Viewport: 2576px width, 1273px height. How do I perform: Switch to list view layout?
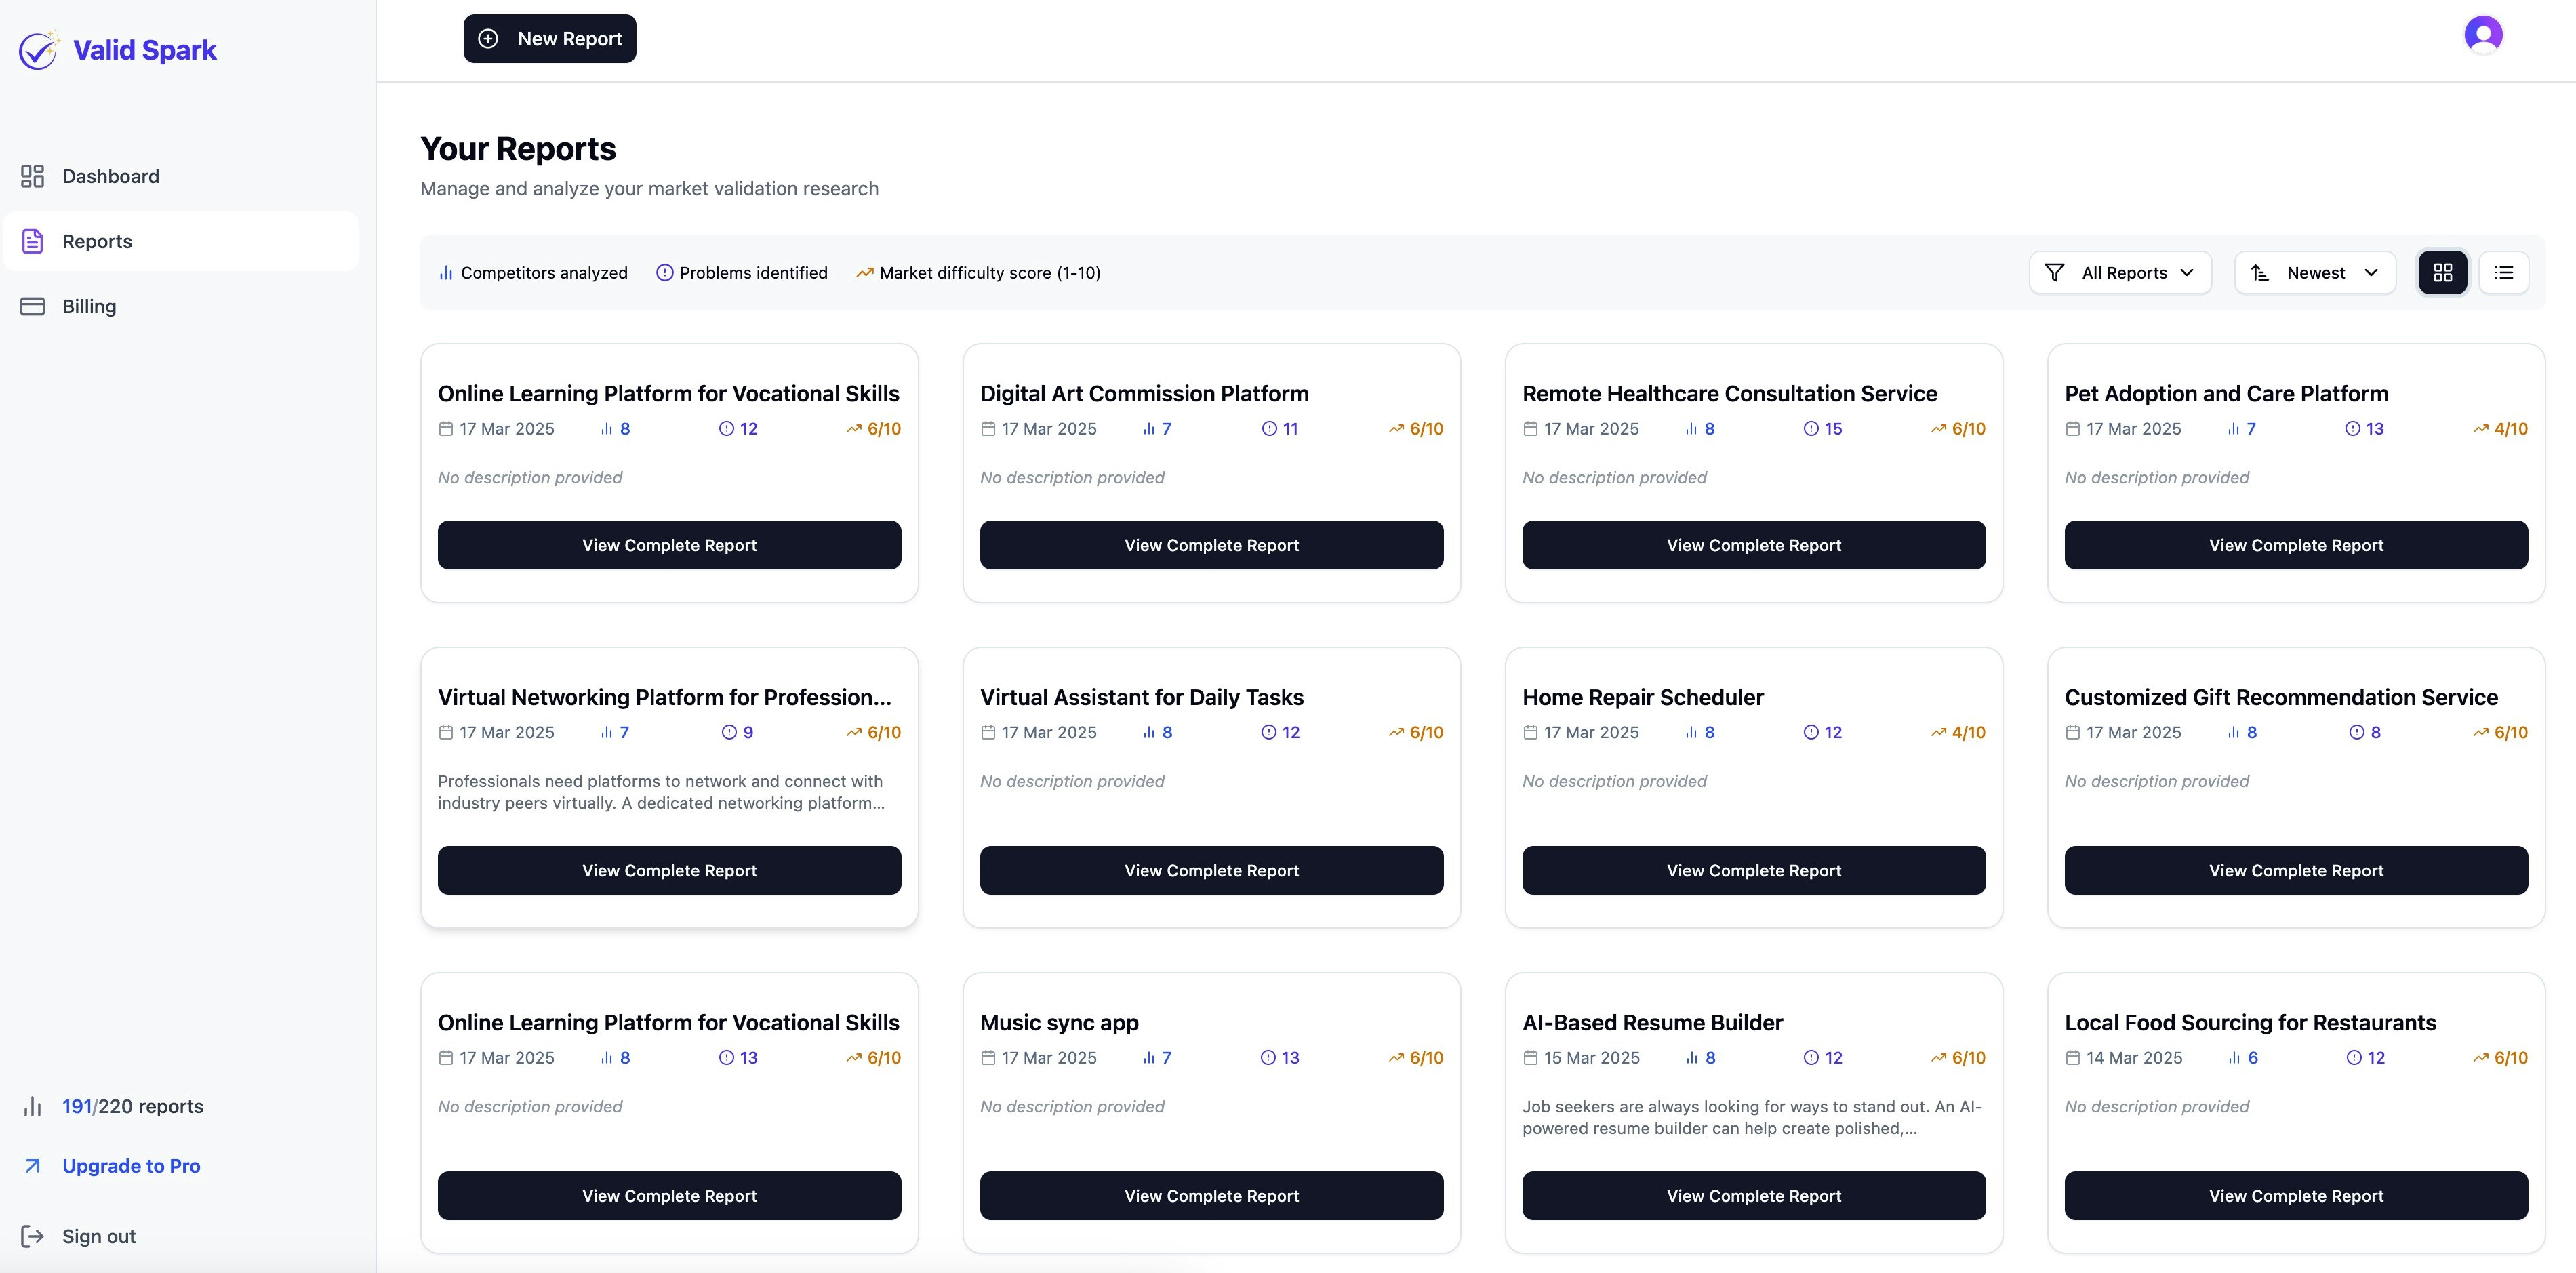tap(2503, 273)
